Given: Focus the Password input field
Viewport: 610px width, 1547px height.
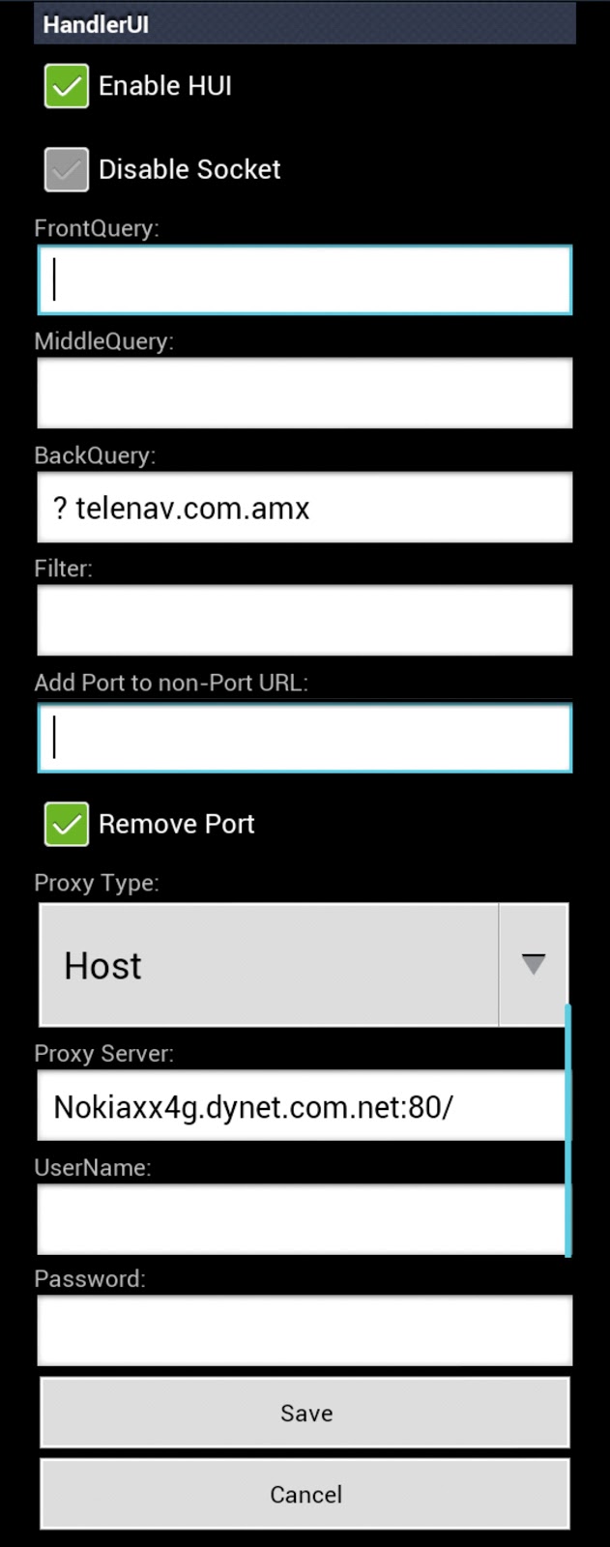Looking at the screenshot, I should (x=305, y=1330).
